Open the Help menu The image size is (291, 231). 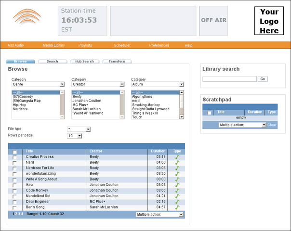pyautogui.click(x=188, y=45)
